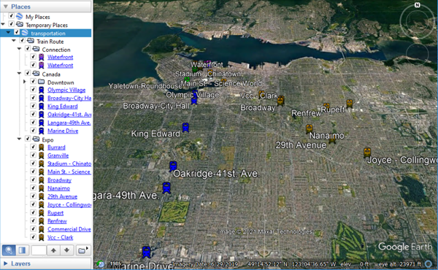
Task: Click the Oakridge-41st. Ave link in list
Action: point(69,115)
